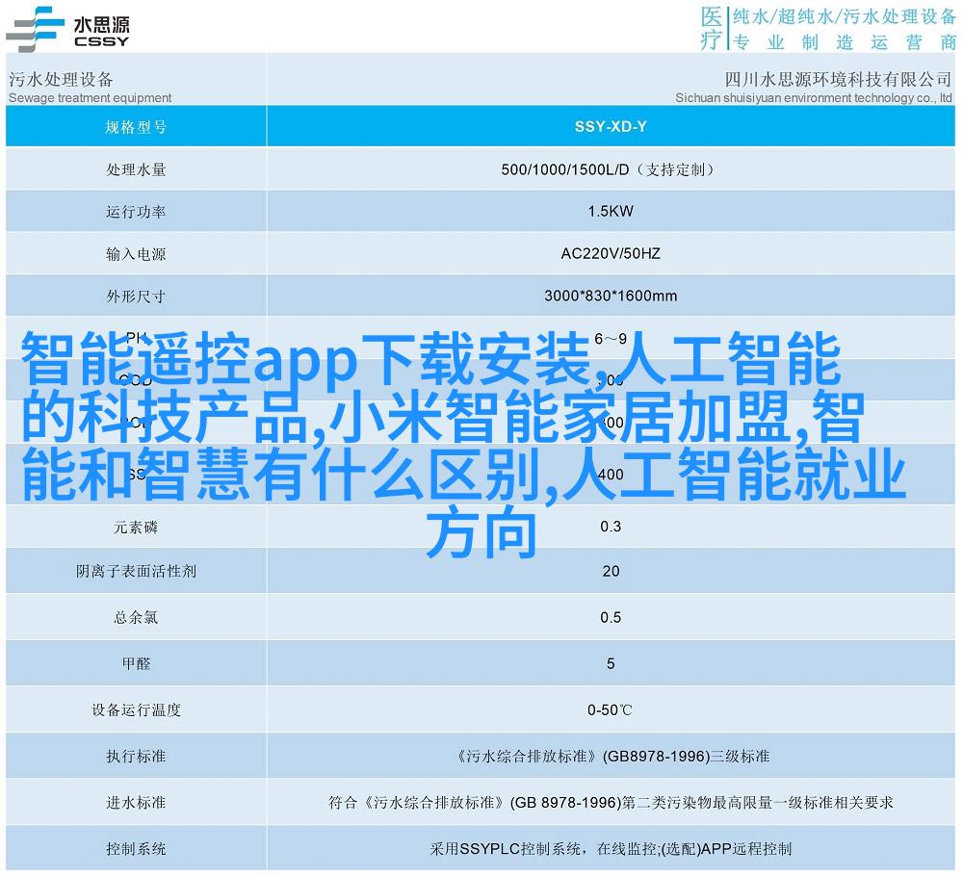
Task: Click the 设备运行温度 row label
Action: click(x=136, y=710)
